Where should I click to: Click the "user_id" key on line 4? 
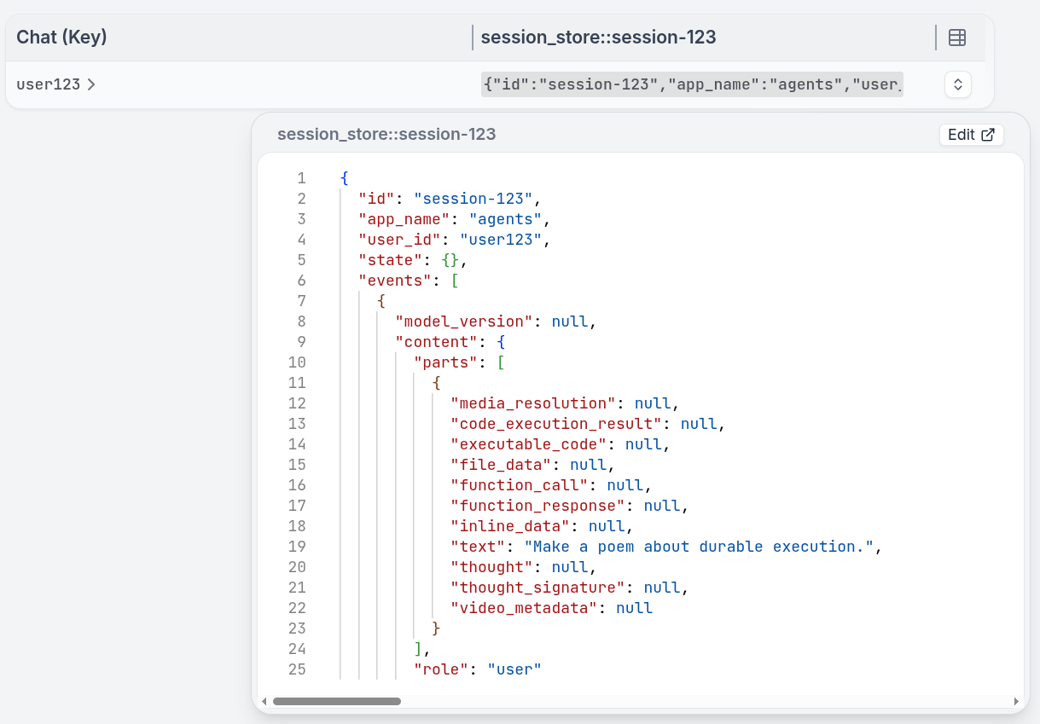pyautogui.click(x=399, y=240)
